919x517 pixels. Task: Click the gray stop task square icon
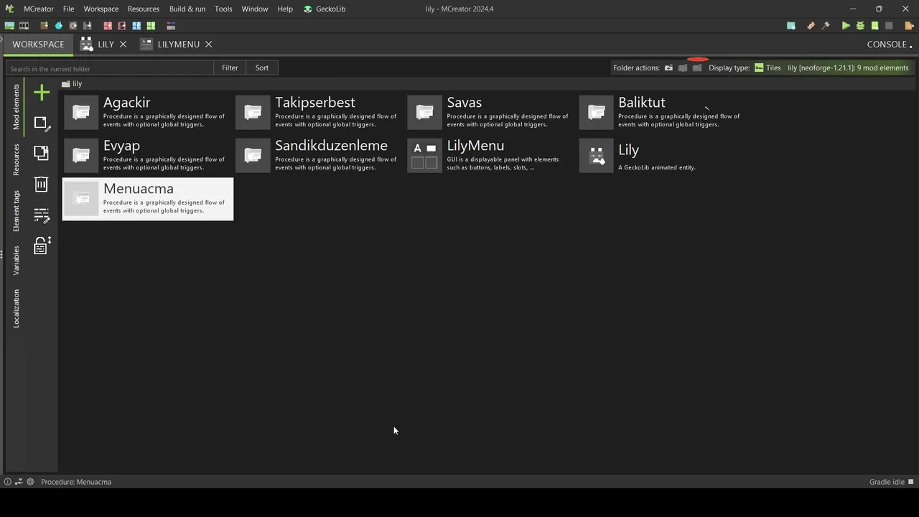[x=889, y=26]
